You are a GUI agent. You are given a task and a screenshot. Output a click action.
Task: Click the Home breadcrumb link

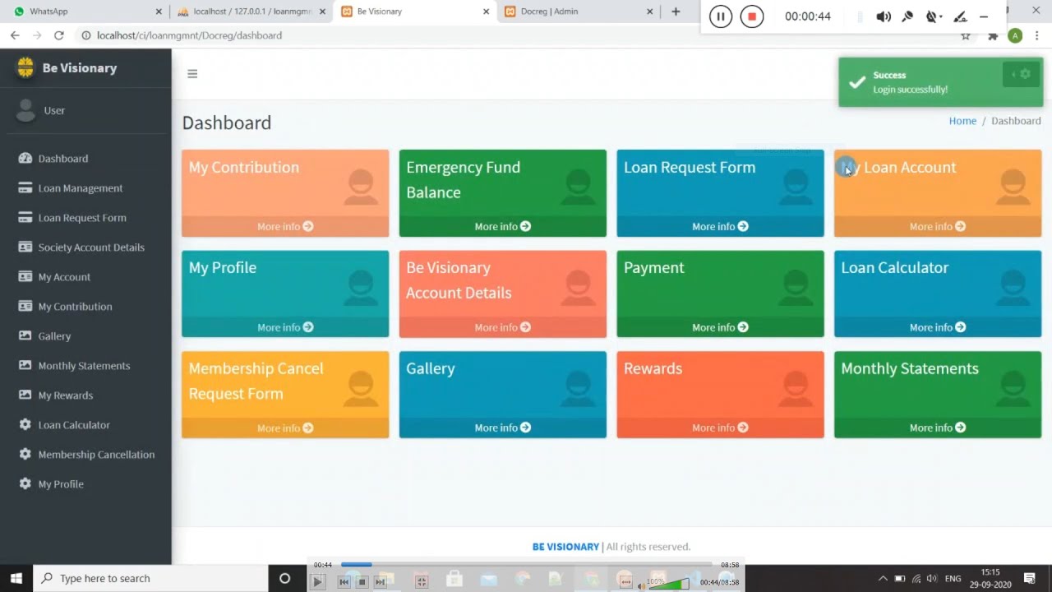coord(962,121)
